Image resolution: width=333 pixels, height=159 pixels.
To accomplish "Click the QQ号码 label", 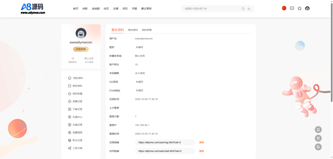I will pyautogui.click(x=113, y=82).
